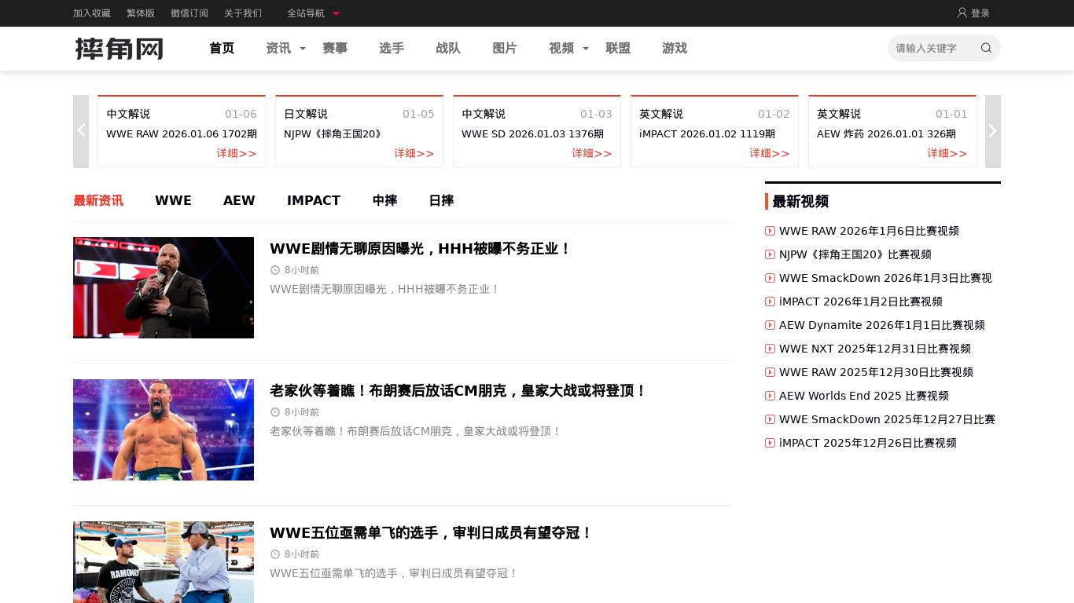Switch to the IMPACT news tab
This screenshot has width=1074, height=603.
point(314,200)
